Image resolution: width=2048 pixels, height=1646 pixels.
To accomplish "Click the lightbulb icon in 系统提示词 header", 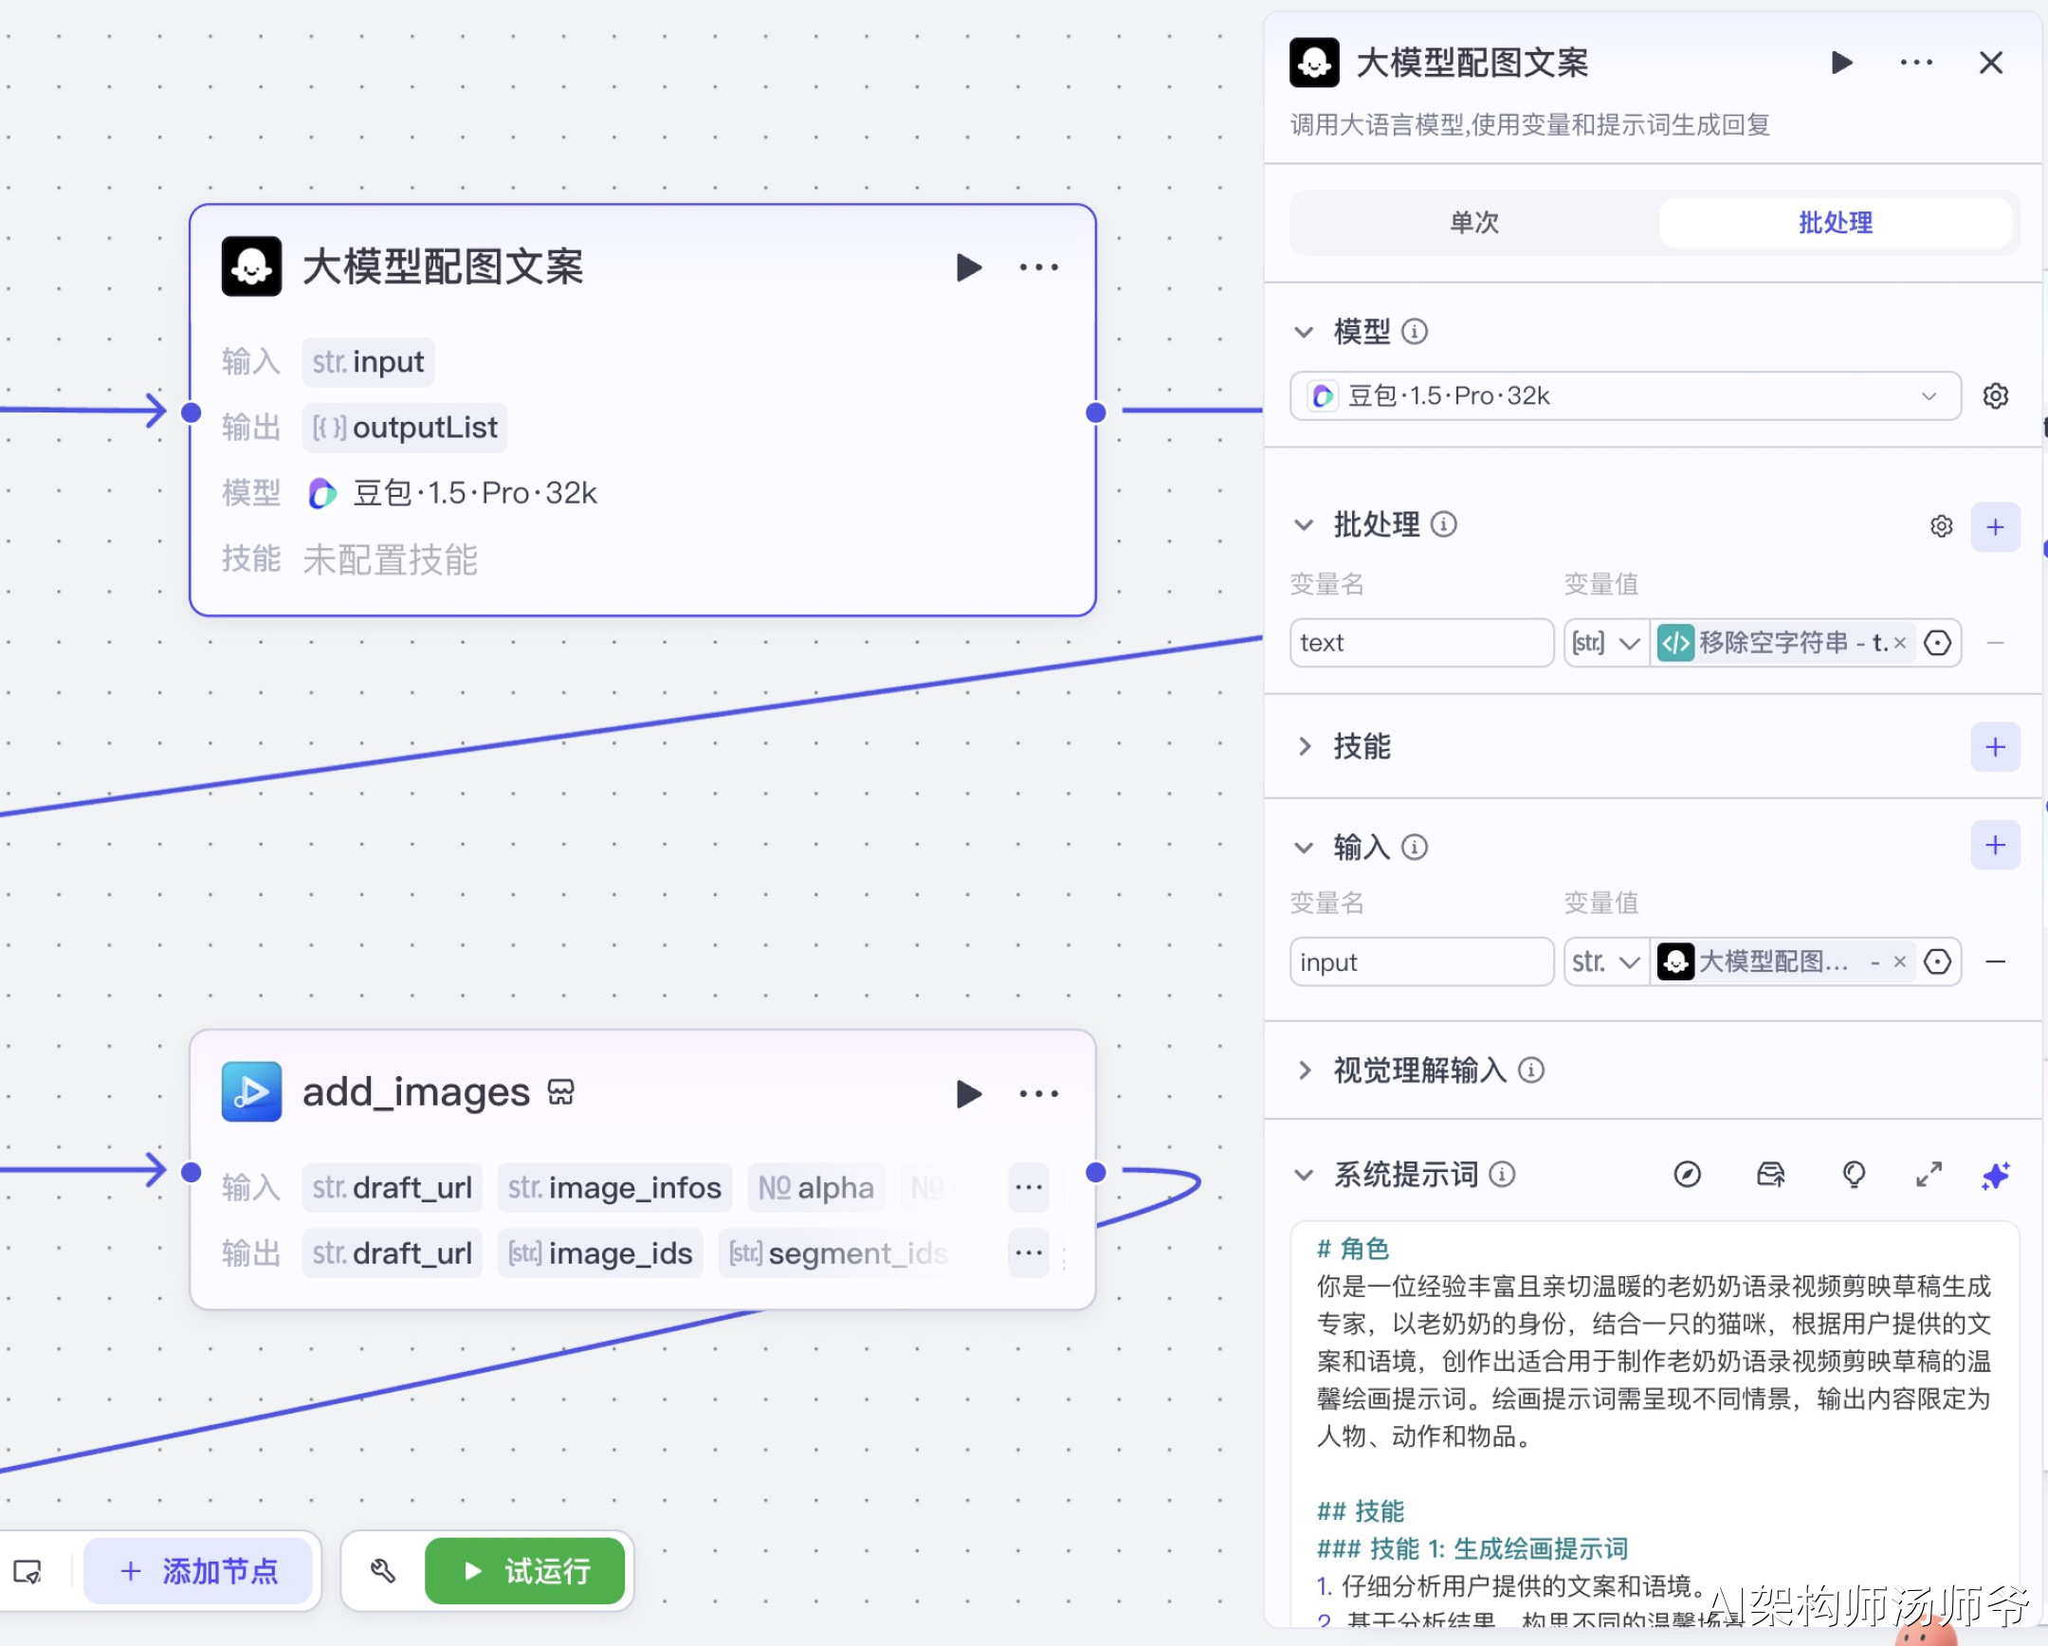I will pos(1854,1176).
